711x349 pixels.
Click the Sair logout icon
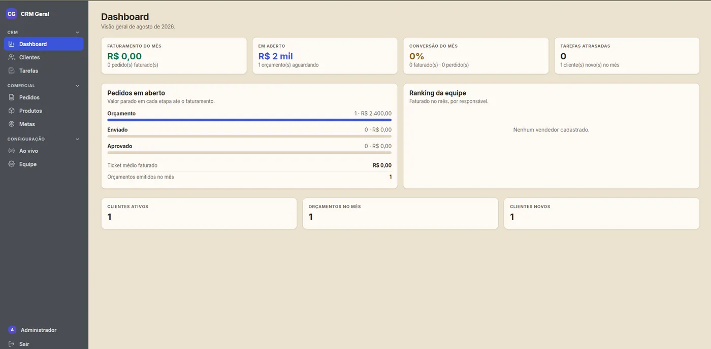pyautogui.click(x=12, y=344)
